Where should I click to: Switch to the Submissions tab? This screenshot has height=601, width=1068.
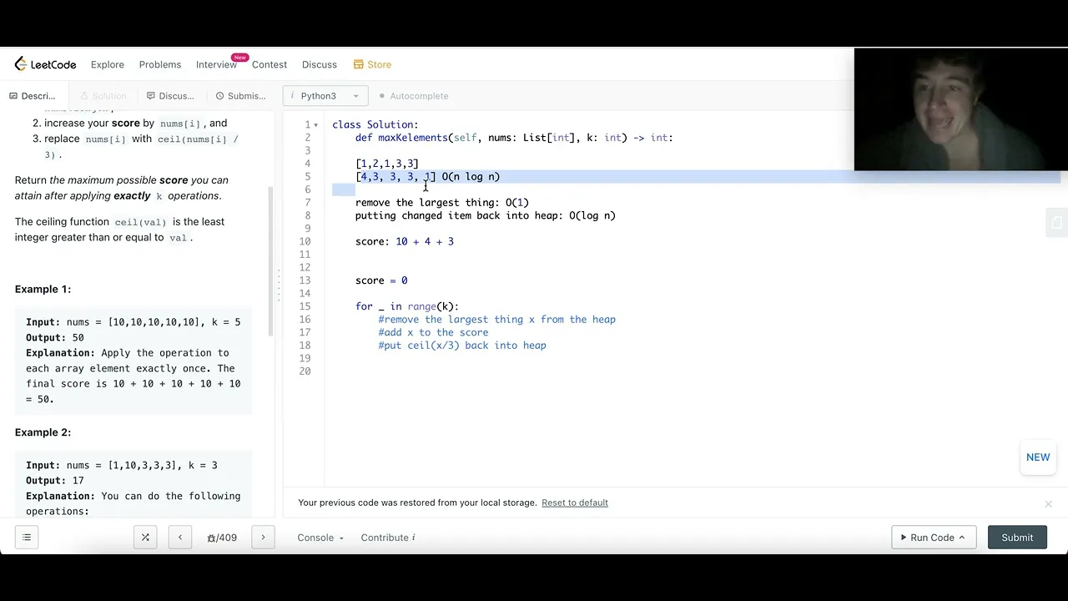click(241, 96)
